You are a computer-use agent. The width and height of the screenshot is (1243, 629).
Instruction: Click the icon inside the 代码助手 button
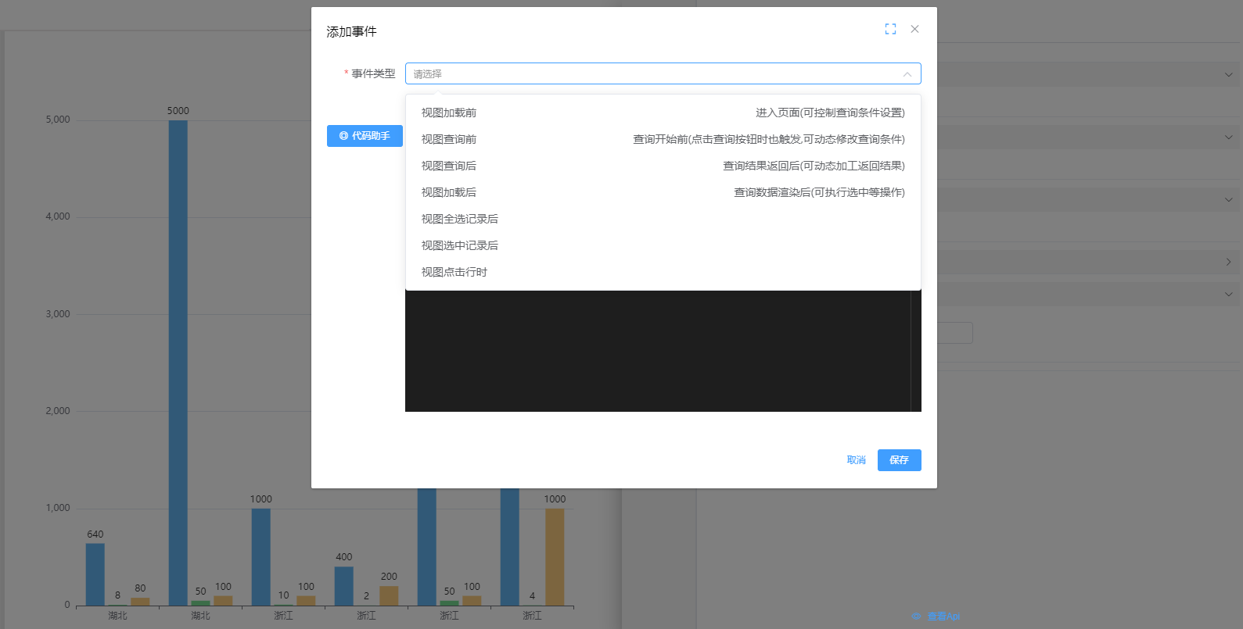pos(343,136)
